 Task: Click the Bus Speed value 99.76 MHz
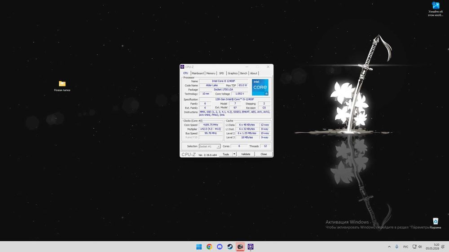coord(211,133)
